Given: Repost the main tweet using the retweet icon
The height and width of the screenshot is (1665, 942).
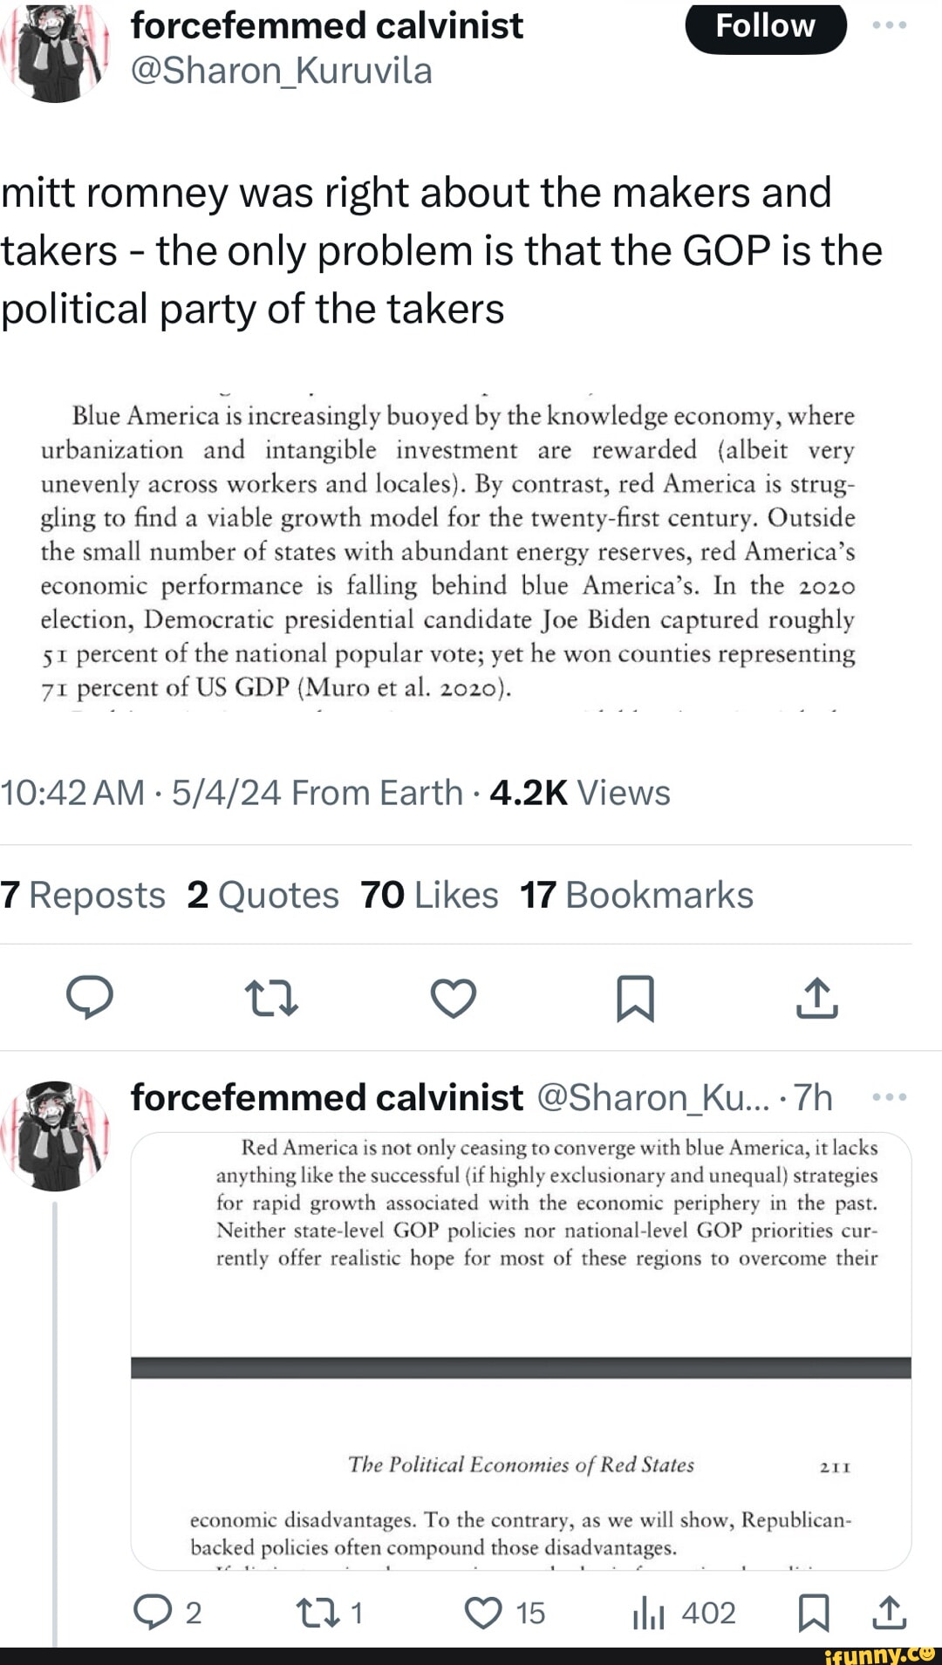Looking at the screenshot, I should pos(271,998).
